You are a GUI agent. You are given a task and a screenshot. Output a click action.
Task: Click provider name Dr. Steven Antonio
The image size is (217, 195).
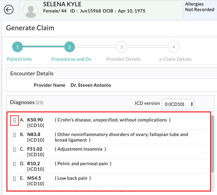tap(91, 85)
